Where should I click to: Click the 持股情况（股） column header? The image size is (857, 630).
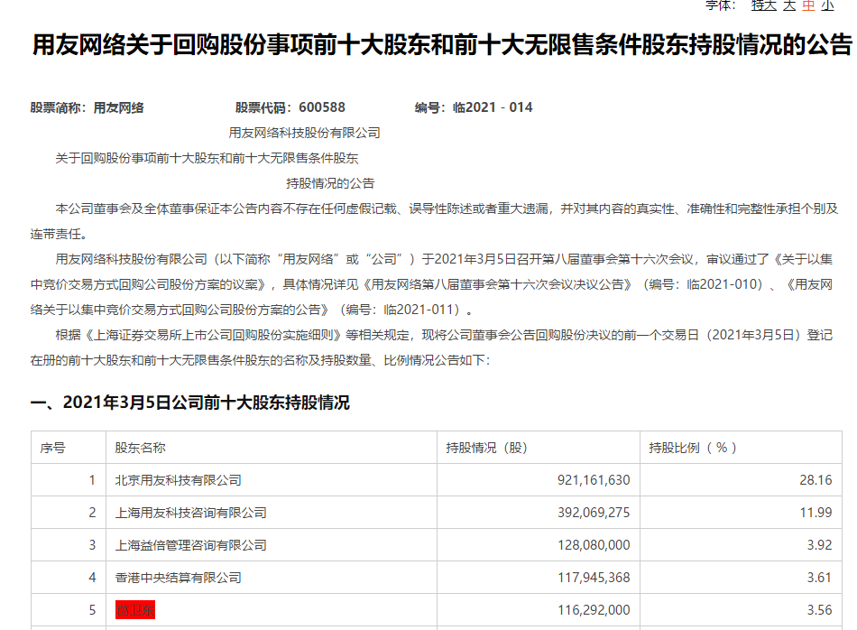click(x=486, y=448)
